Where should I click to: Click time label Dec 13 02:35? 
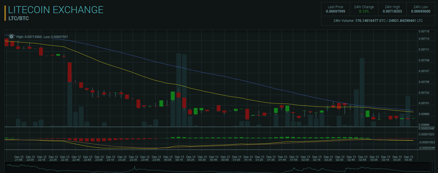[x=340, y=158]
